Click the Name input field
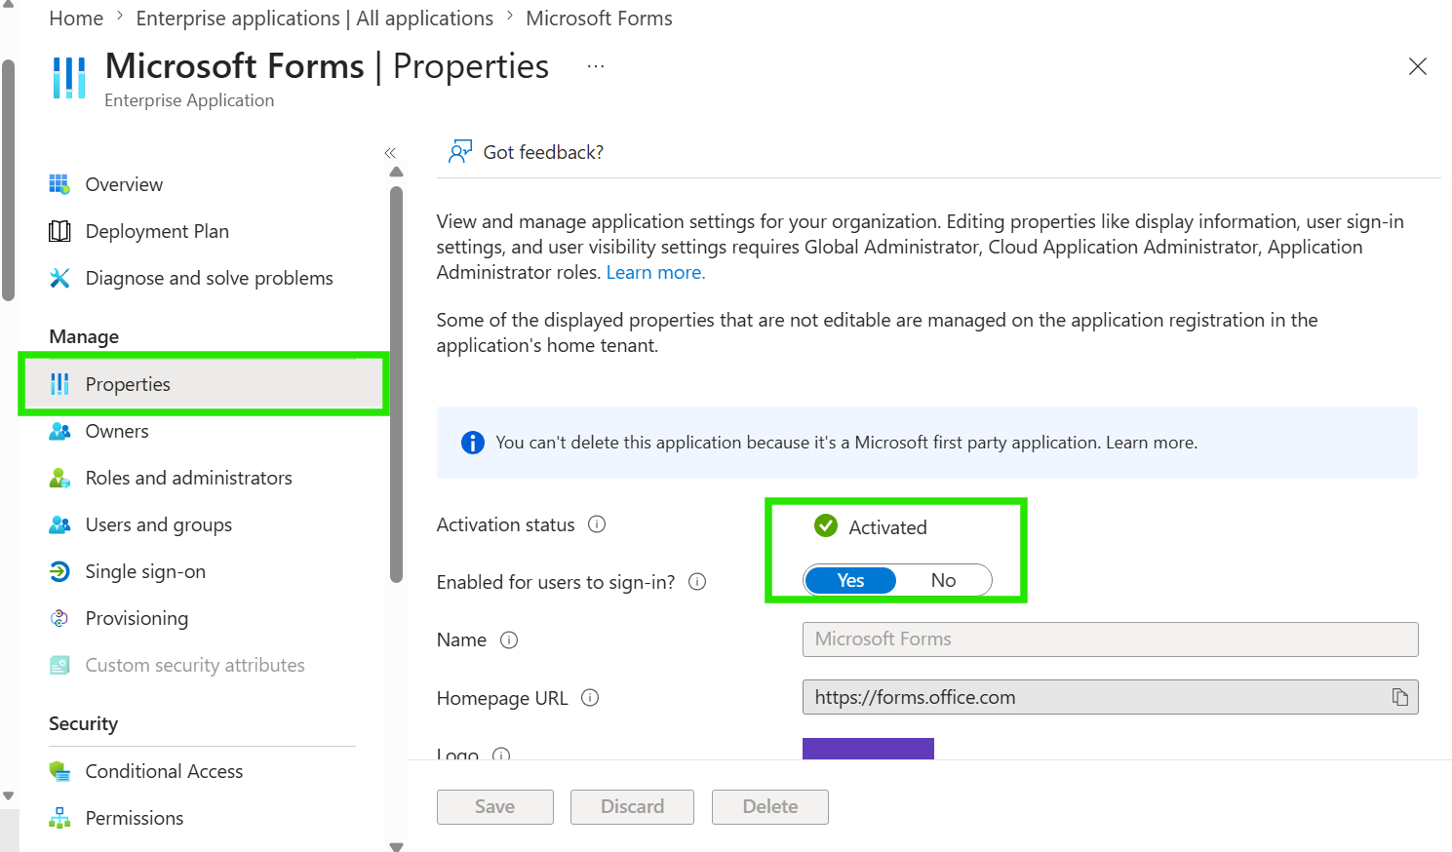 pos(1110,639)
